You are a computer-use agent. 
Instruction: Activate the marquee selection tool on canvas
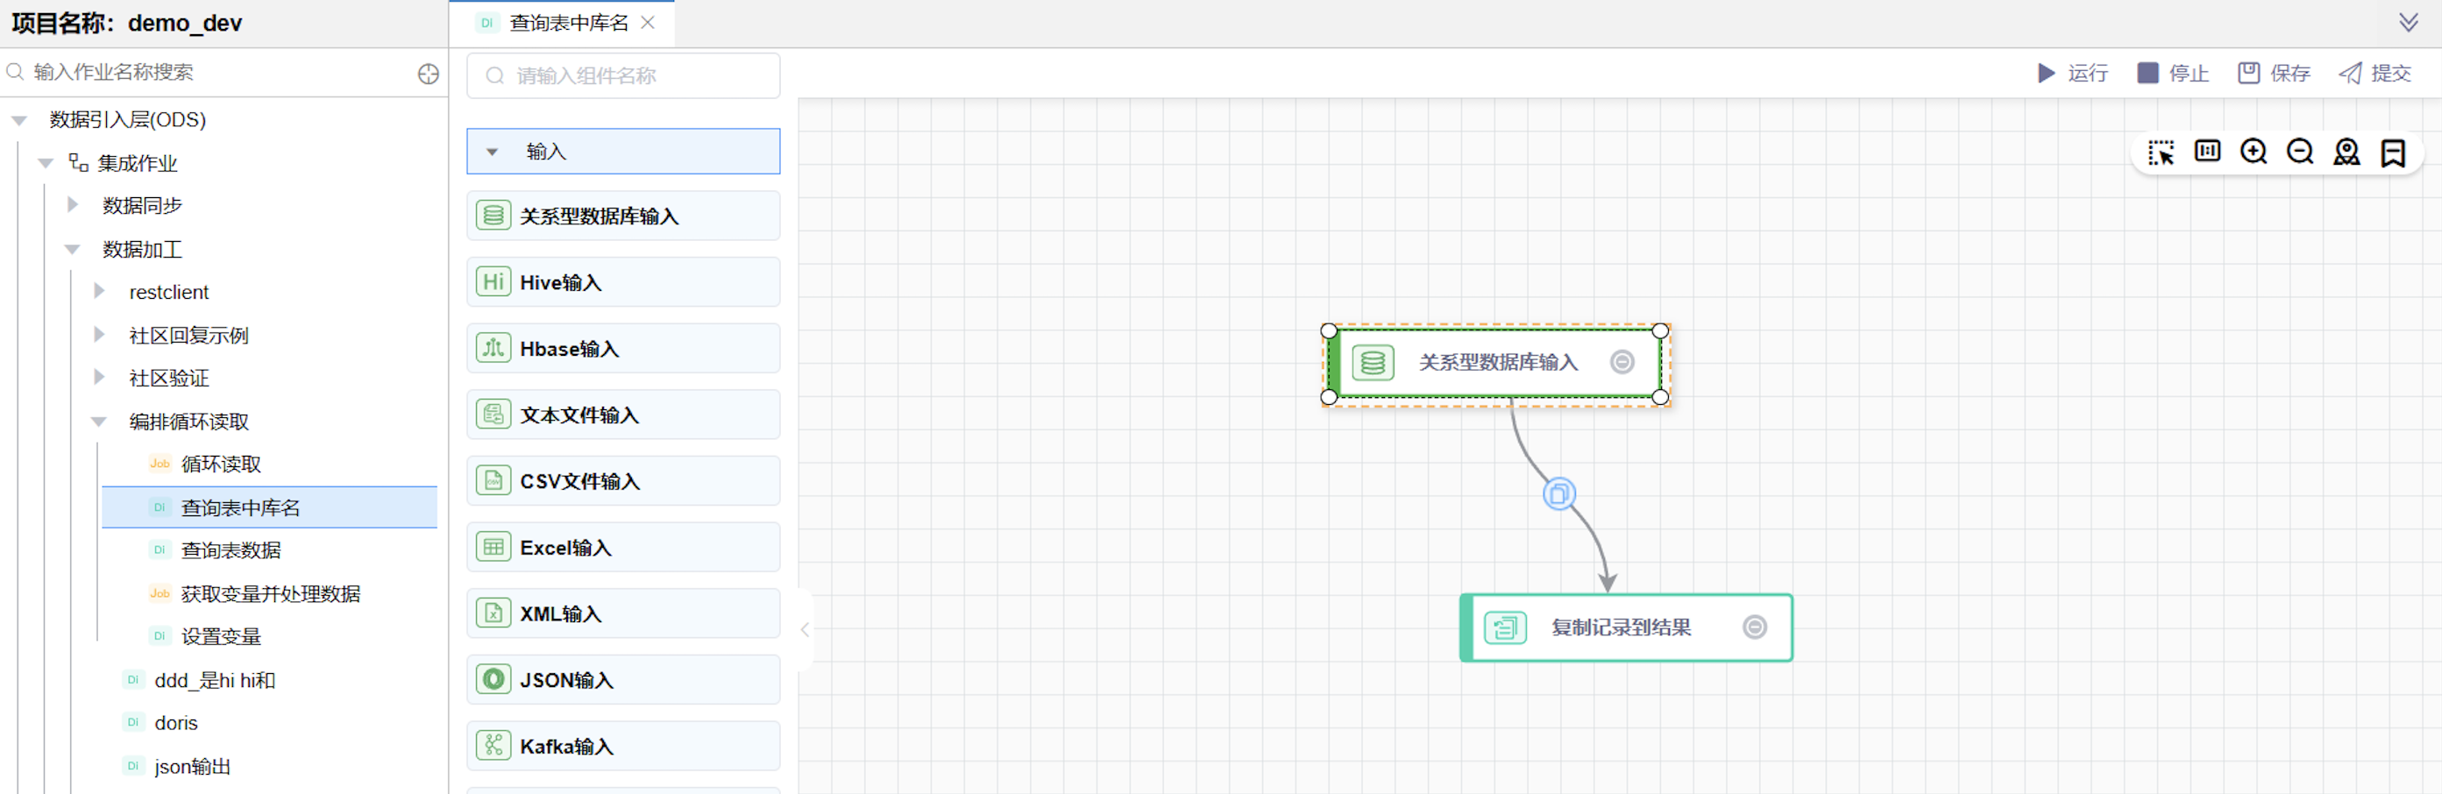tap(2161, 152)
